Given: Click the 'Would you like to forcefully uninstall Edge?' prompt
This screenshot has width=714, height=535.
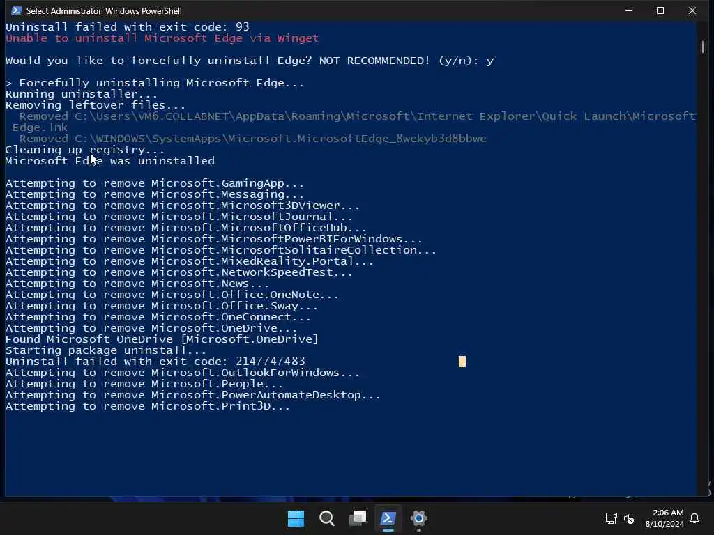Looking at the screenshot, I should pos(250,61).
